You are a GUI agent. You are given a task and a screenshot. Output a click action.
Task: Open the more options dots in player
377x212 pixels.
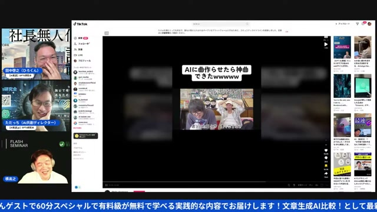click(327, 185)
